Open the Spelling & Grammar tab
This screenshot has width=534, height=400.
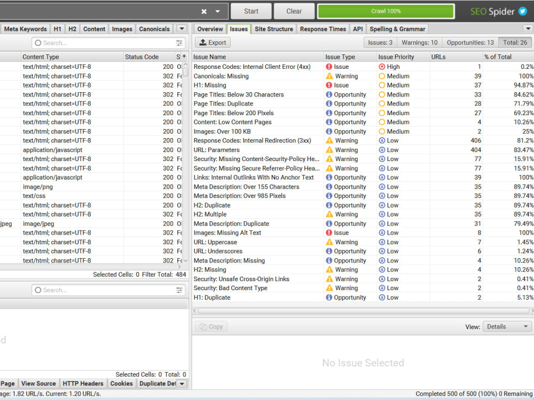pyautogui.click(x=397, y=29)
